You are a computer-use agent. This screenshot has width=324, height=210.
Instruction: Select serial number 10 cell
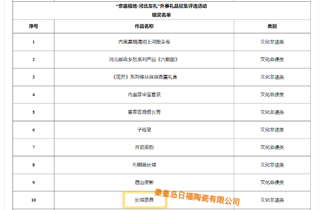coord(33,200)
